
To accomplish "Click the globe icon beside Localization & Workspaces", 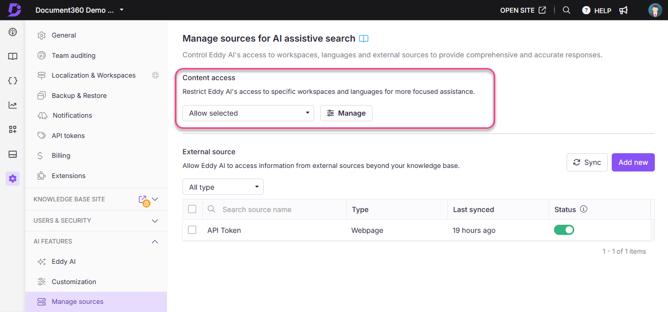I will point(156,75).
